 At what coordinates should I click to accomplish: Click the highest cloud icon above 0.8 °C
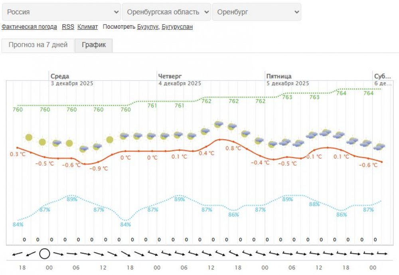tap(218, 125)
